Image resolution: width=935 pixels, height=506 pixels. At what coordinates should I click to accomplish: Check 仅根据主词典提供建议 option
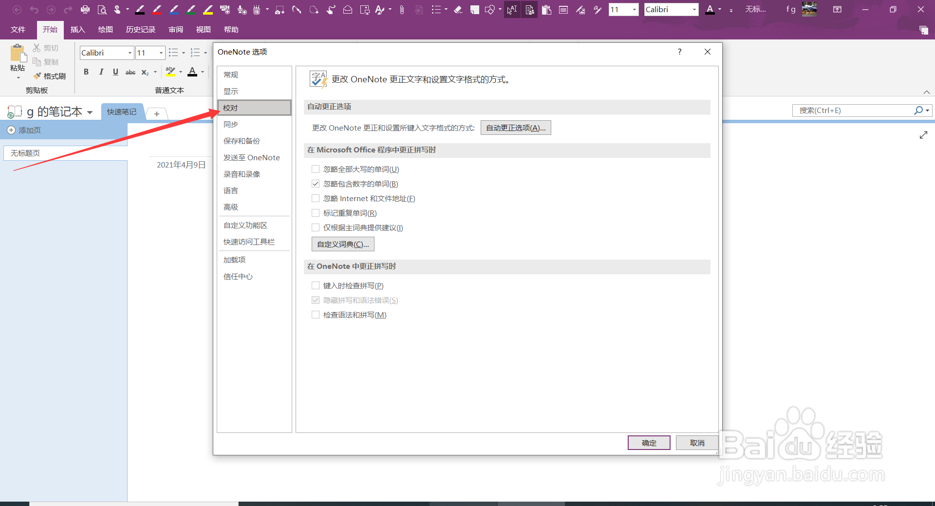pos(316,227)
